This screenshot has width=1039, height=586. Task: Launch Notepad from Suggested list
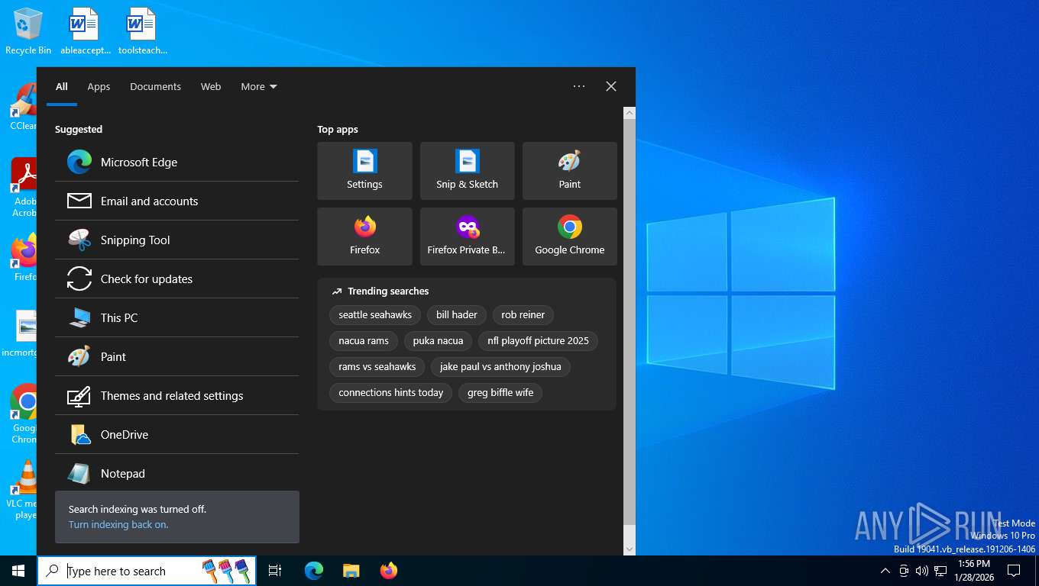click(x=176, y=473)
